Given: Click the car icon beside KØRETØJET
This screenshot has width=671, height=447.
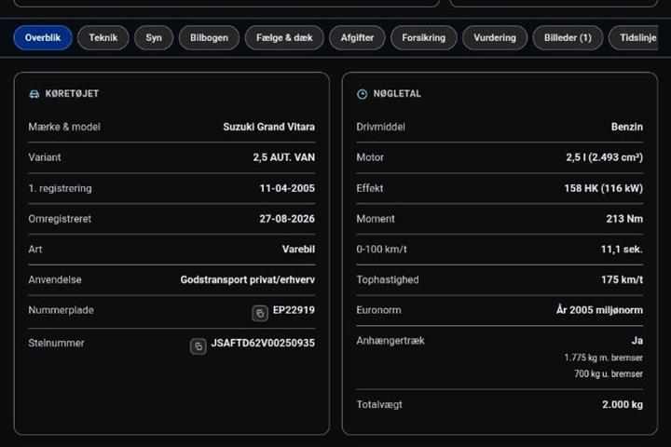Looking at the screenshot, I should click(x=34, y=94).
